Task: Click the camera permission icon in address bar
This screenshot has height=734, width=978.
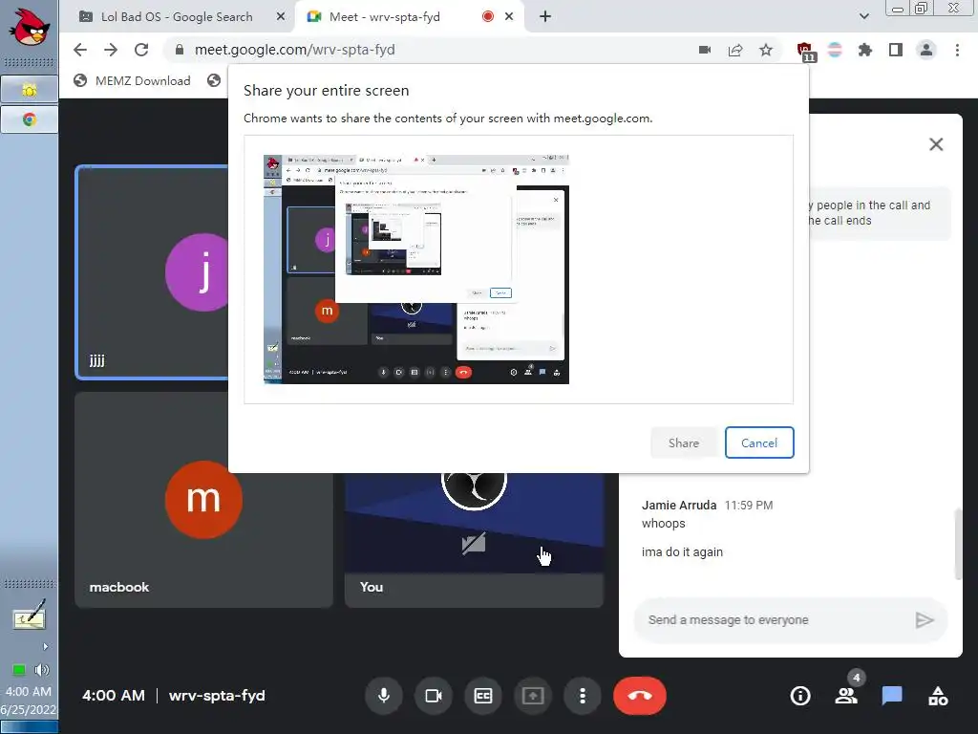Action: (705, 50)
